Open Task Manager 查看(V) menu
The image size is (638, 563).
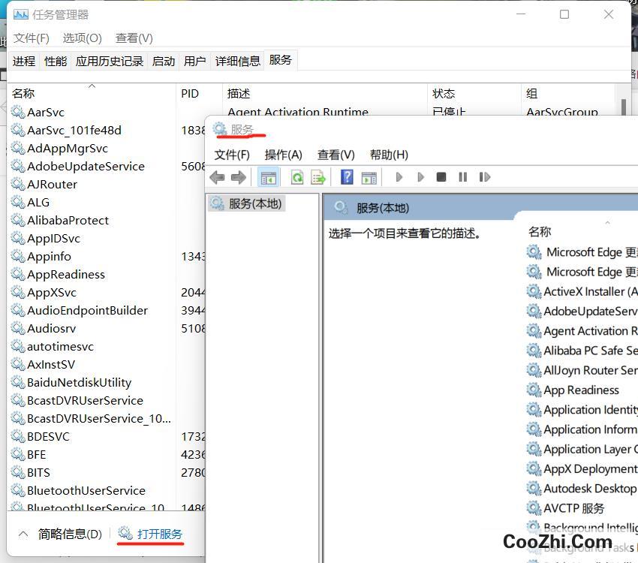pyautogui.click(x=134, y=38)
